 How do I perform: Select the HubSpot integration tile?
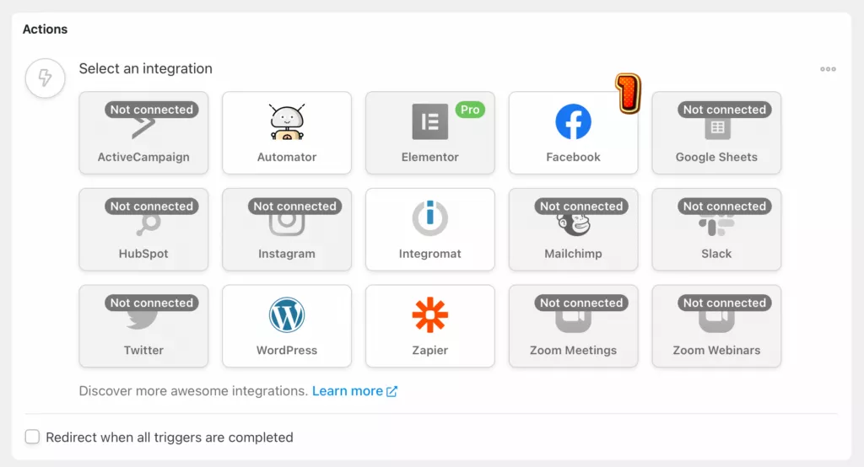tap(143, 229)
